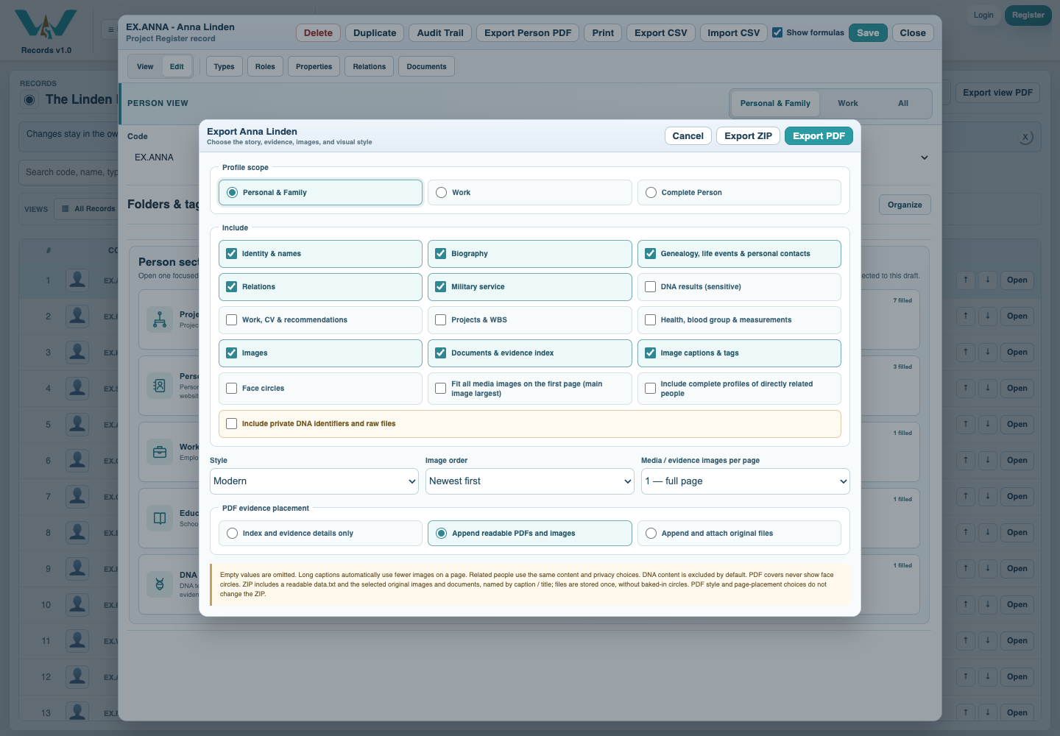Enable DNA results (sensitive) checkbox
This screenshot has height=736, width=1060.
[739, 287]
